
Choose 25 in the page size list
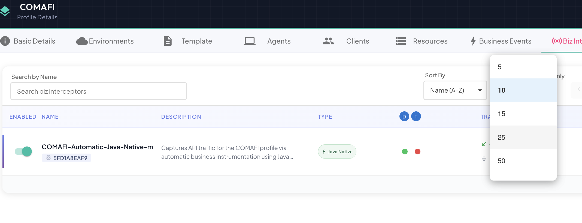point(523,137)
